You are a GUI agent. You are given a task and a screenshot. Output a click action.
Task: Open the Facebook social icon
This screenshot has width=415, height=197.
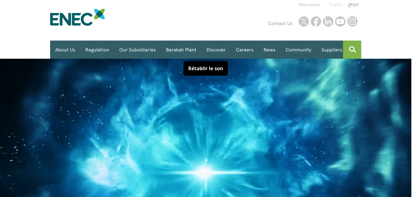316,21
